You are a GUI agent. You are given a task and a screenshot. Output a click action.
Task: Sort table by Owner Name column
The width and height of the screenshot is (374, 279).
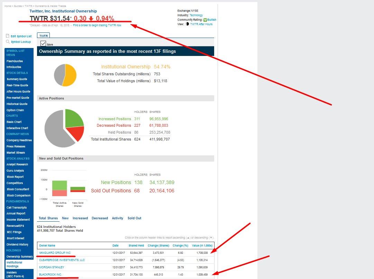47,246
